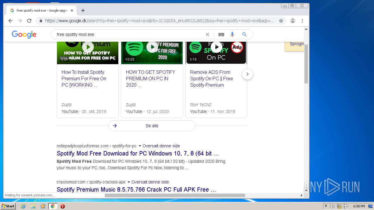
Task: Open the Action Center flag icon
Action: point(346,206)
